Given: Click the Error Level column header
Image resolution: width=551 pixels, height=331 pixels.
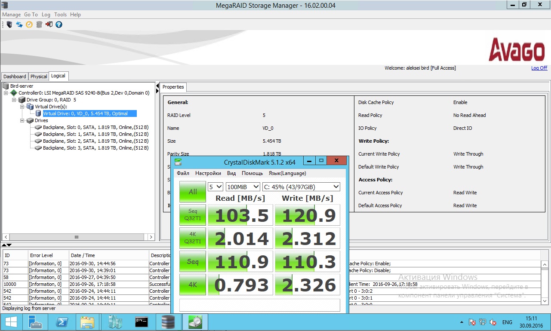Looking at the screenshot, I should pos(48,255).
